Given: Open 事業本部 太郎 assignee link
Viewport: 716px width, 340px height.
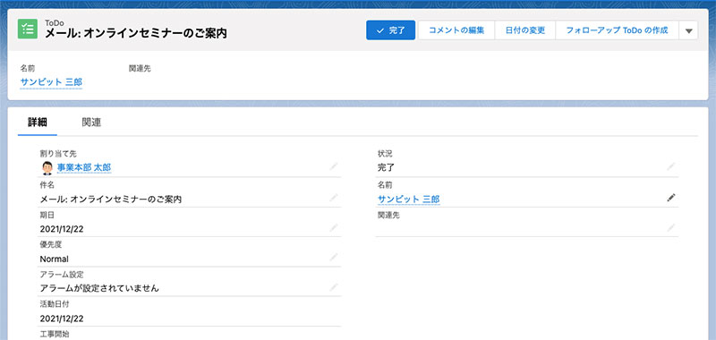Looking at the screenshot, I should click(84, 167).
